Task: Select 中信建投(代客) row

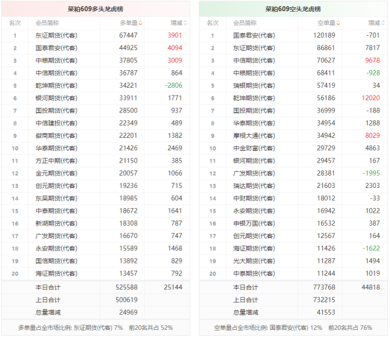Action: 96,123
